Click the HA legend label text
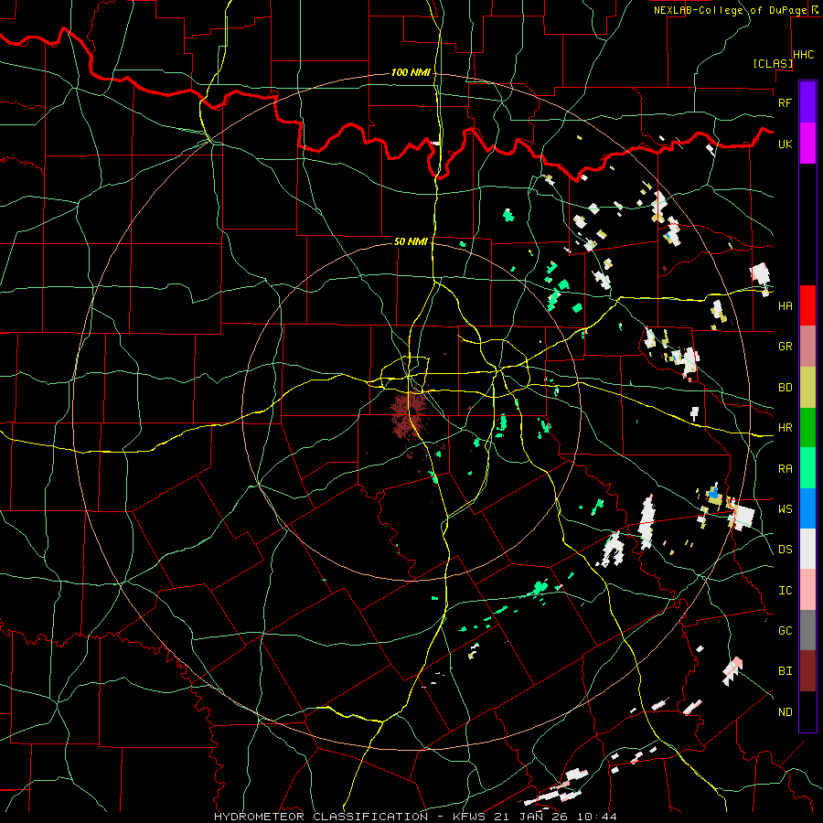Viewport: 823px width, 823px height. [785, 306]
